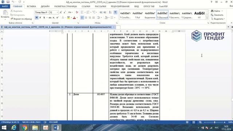Open the numbered list dropdown
Image resolution: width=233 pixels, height=131 pixels.
coord(91,12)
